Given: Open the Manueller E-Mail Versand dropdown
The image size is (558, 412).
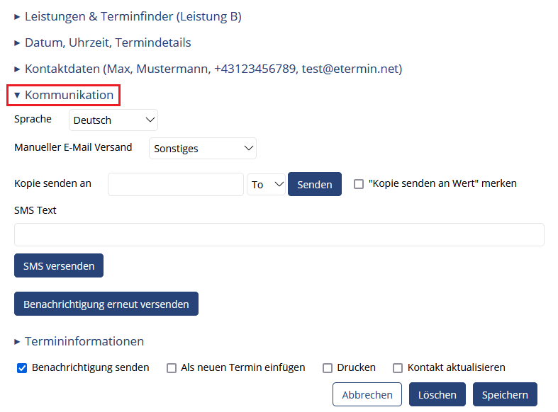Looking at the screenshot, I should point(203,148).
